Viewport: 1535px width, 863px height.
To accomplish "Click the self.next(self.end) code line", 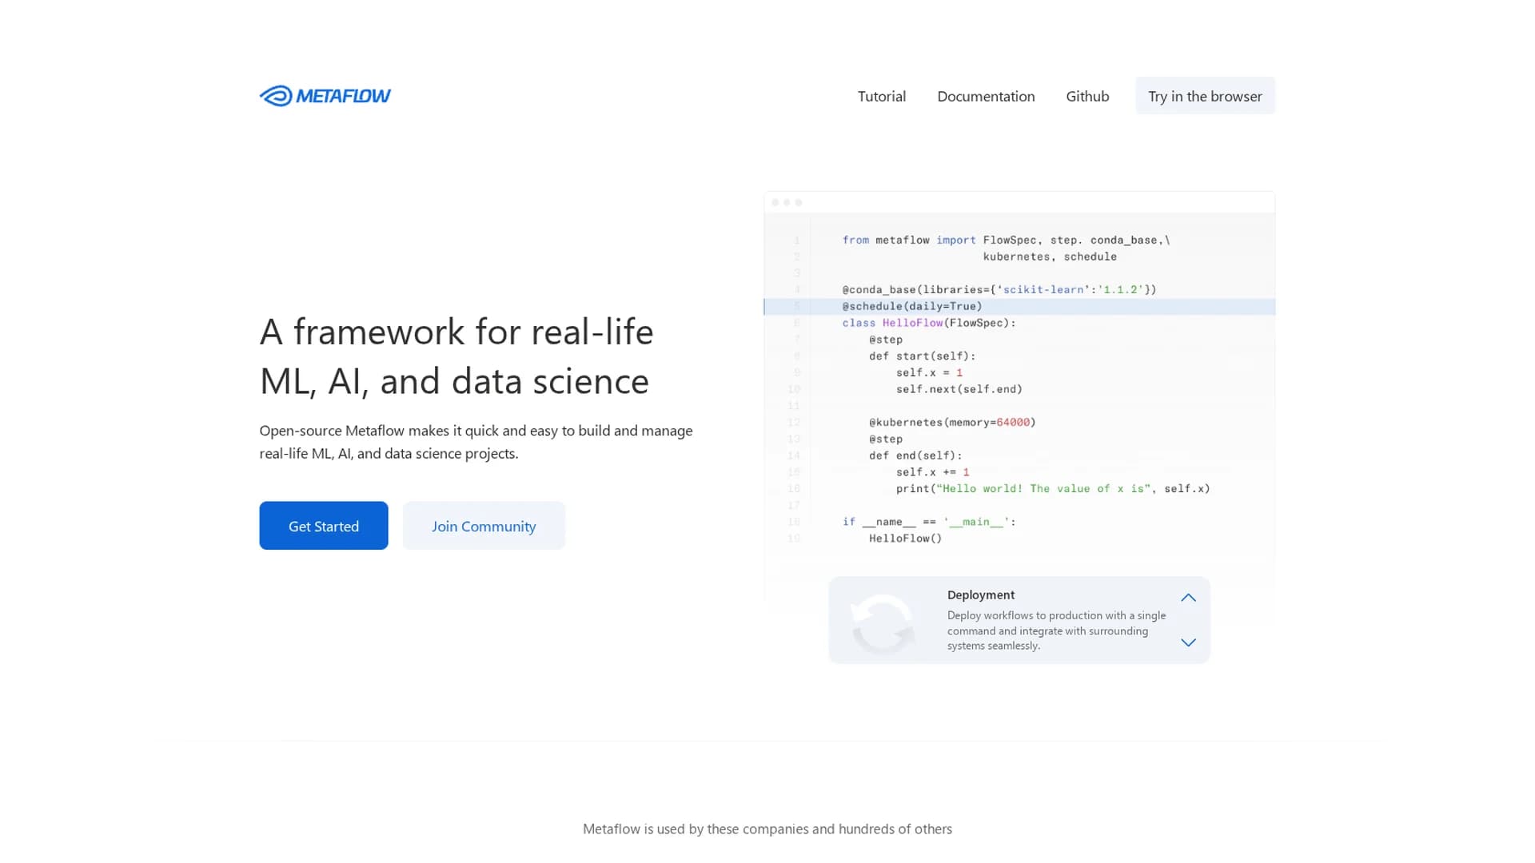I will click(959, 389).
